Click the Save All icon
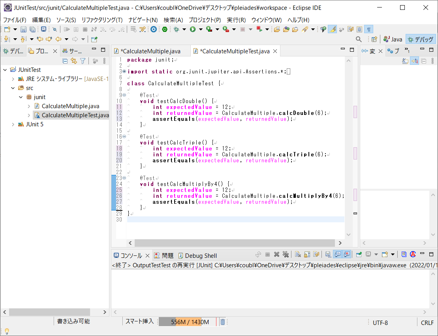438x336 pixels. [x=32, y=29]
